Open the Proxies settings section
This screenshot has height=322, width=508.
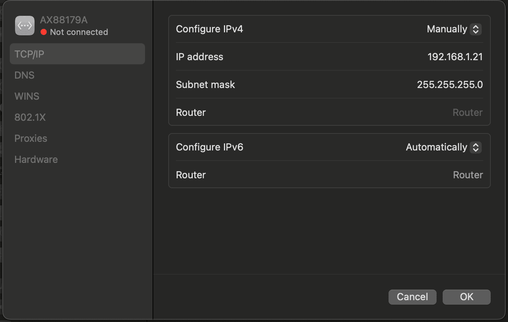pos(31,138)
